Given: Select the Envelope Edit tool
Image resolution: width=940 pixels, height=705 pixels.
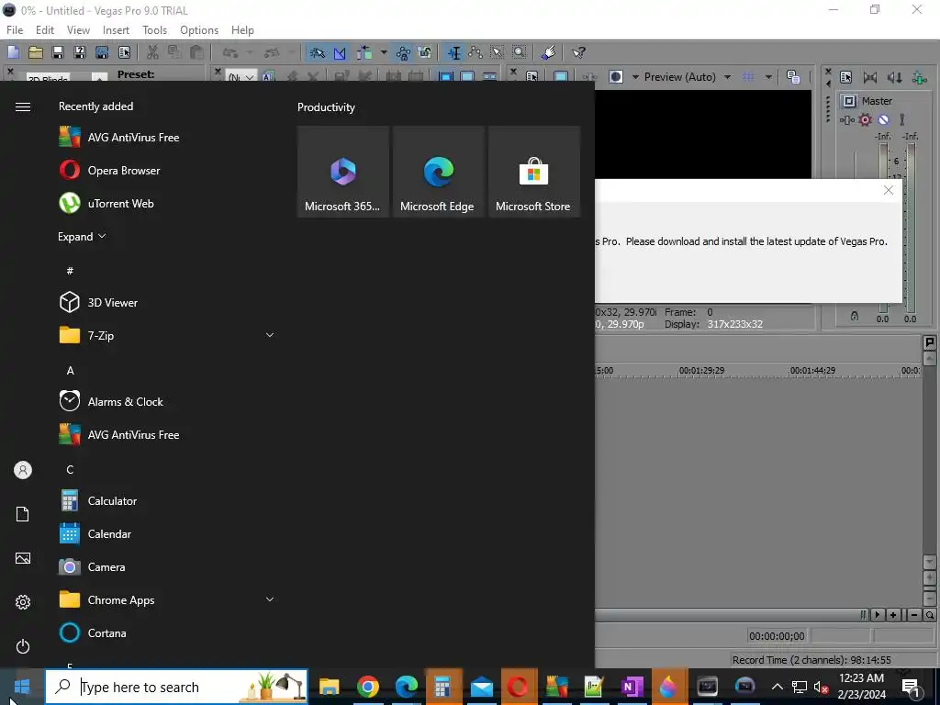Looking at the screenshot, I should point(476,52).
